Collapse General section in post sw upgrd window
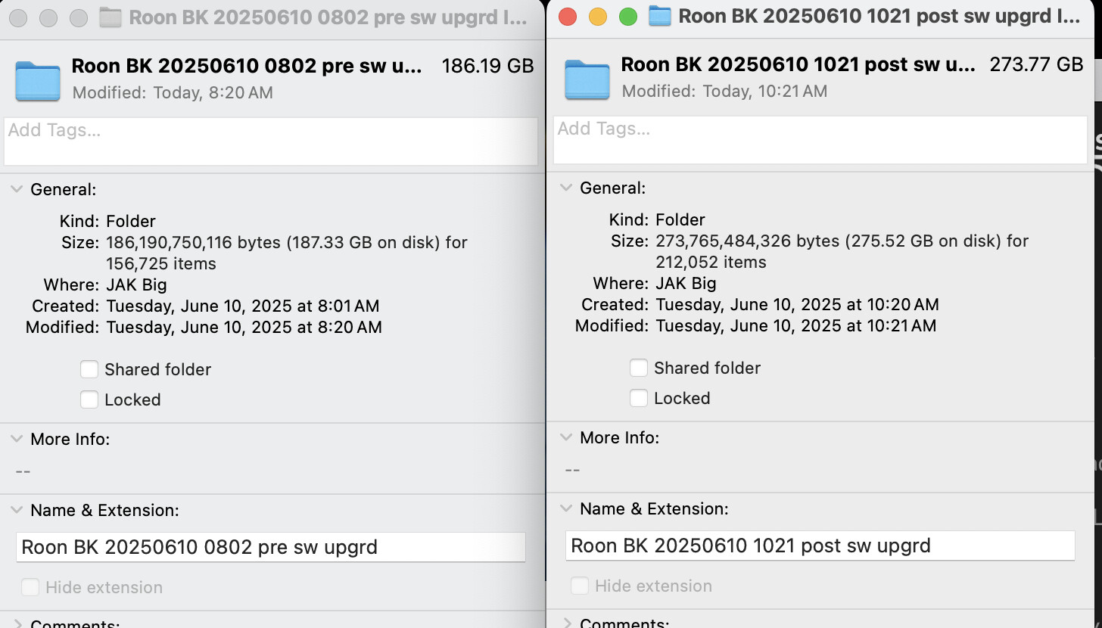 pos(565,188)
